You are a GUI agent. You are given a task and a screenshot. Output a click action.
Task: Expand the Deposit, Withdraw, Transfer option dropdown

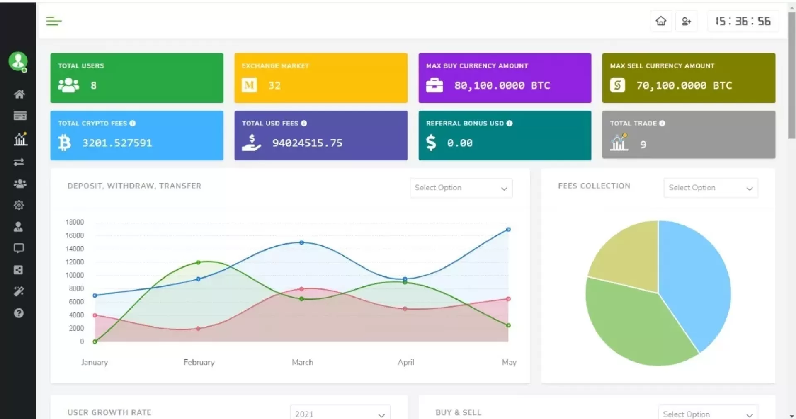pos(461,188)
